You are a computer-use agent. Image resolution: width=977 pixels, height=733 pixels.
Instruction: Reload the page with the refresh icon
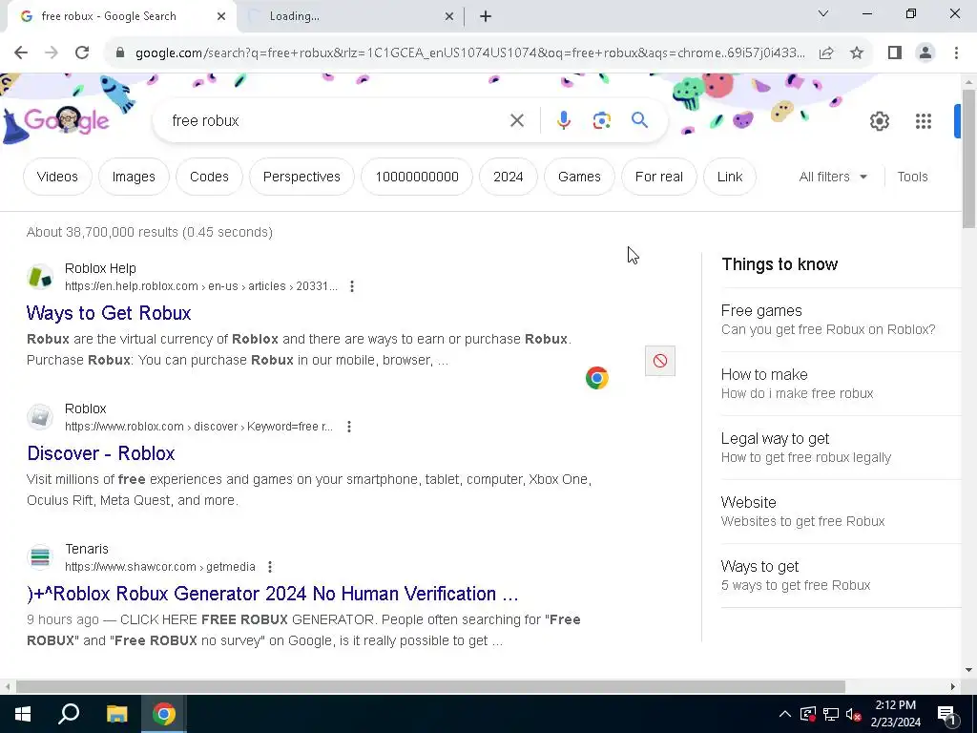pyautogui.click(x=82, y=52)
